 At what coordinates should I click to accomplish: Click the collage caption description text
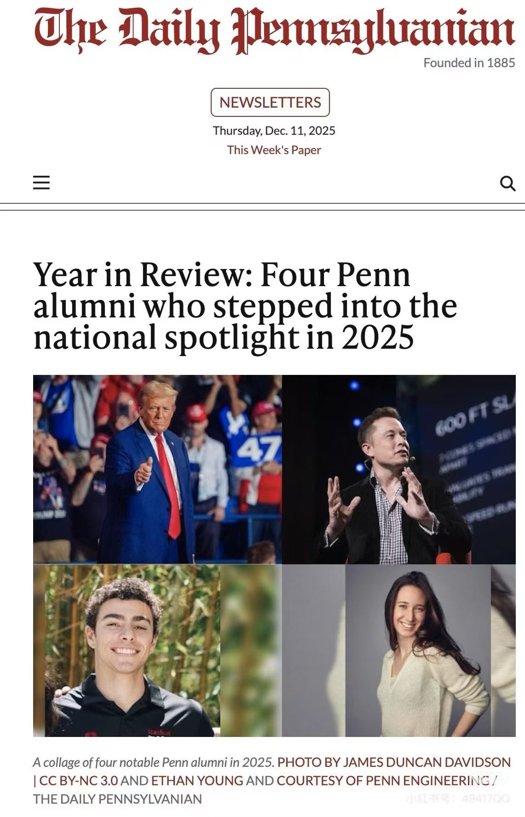pyautogui.click(x=154, y=762)
